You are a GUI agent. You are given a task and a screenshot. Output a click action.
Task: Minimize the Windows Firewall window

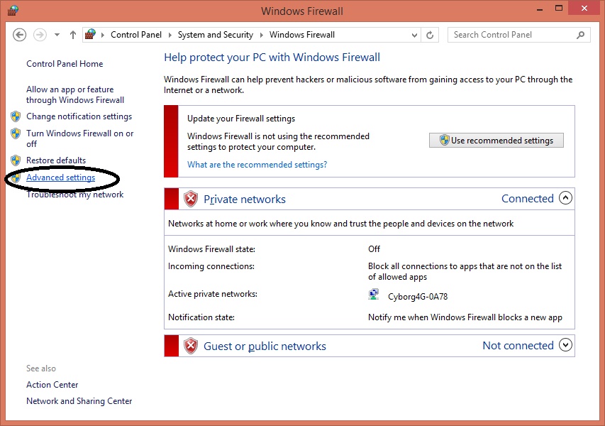[540, 9]
